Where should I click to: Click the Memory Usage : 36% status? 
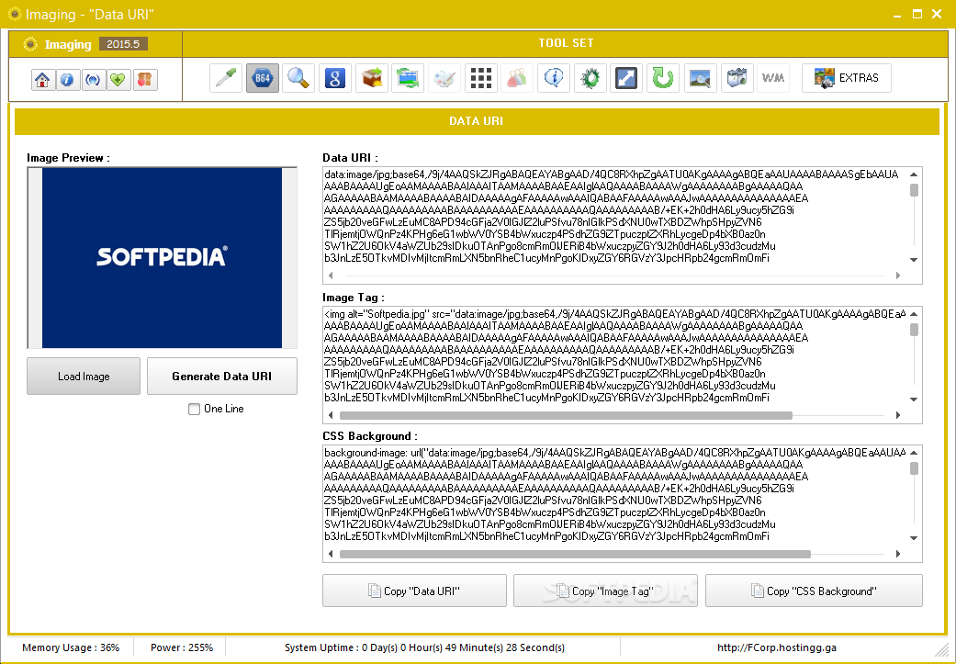(x=71, y=647)
